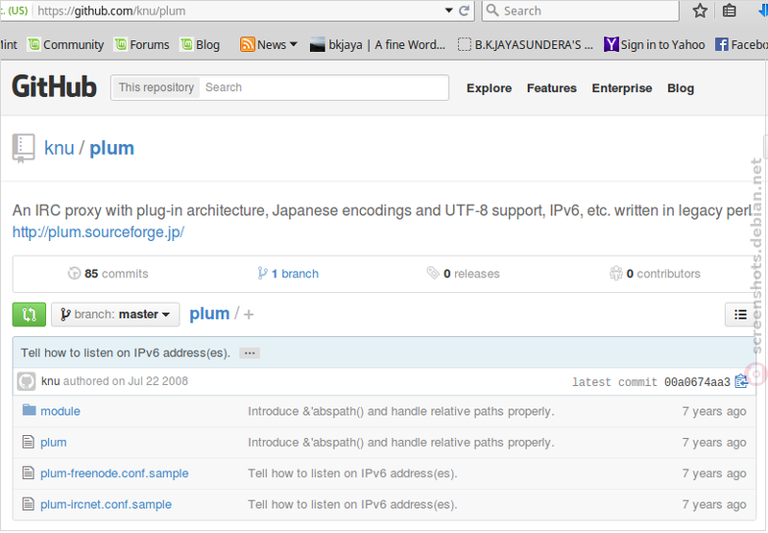Screen dimensions: 768x533
Task: Open Features in the GitHub header
Action: [551, 88]
